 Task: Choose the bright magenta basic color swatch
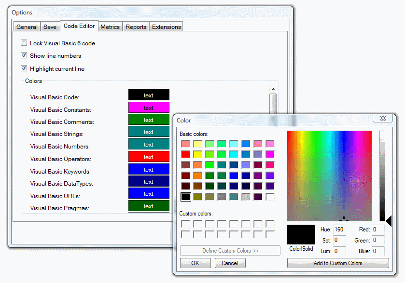[x=270, y=154]
